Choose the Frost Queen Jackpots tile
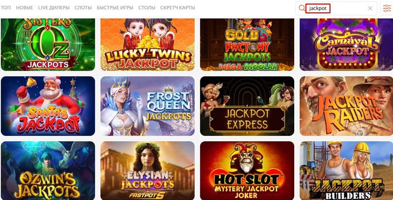This screenshot has height=200, width=393. 147,106
